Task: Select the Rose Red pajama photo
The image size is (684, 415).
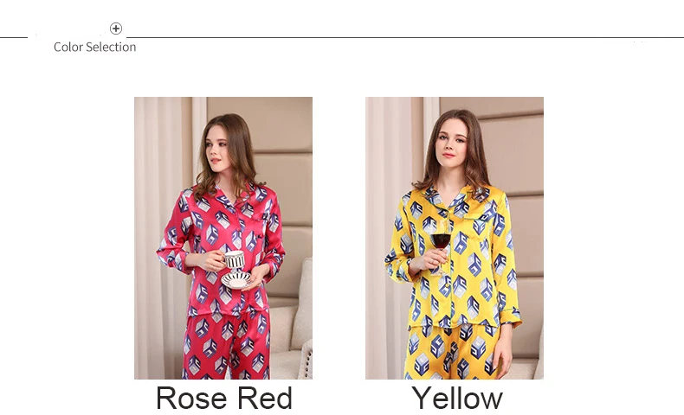Action: click(223, 238)
